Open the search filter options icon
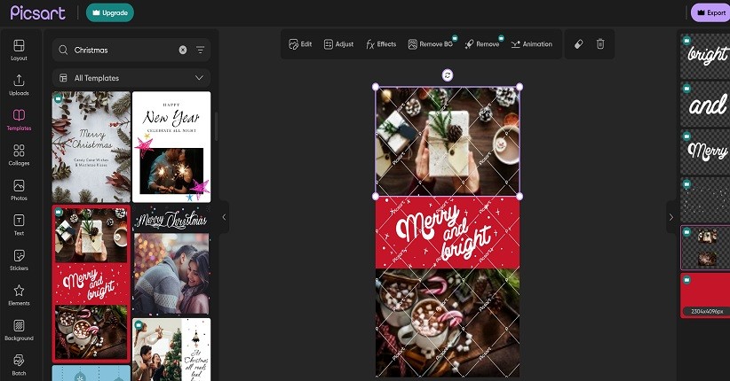The width and height of the screenshot is (730, 381). pos(200,51)
